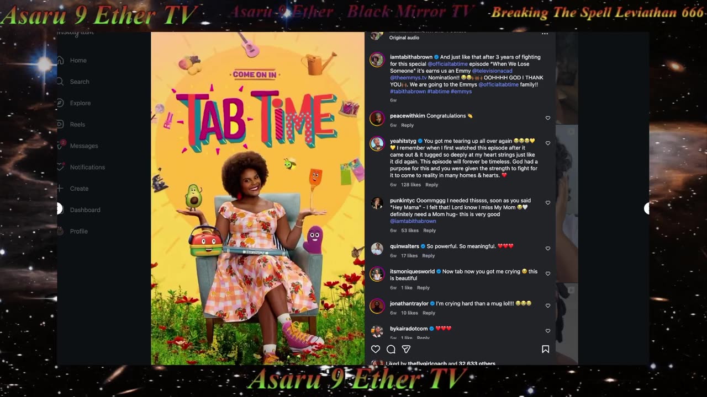Image resolution: width=707 pixels, height=397 pixels.
Task: Open the #tabtime hashtag
Action: click(439, 92)
